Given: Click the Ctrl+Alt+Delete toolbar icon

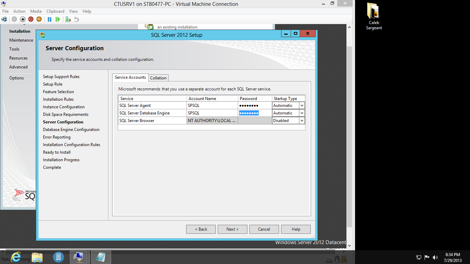Looking at the screenshot, I should (x=4, y=19).
